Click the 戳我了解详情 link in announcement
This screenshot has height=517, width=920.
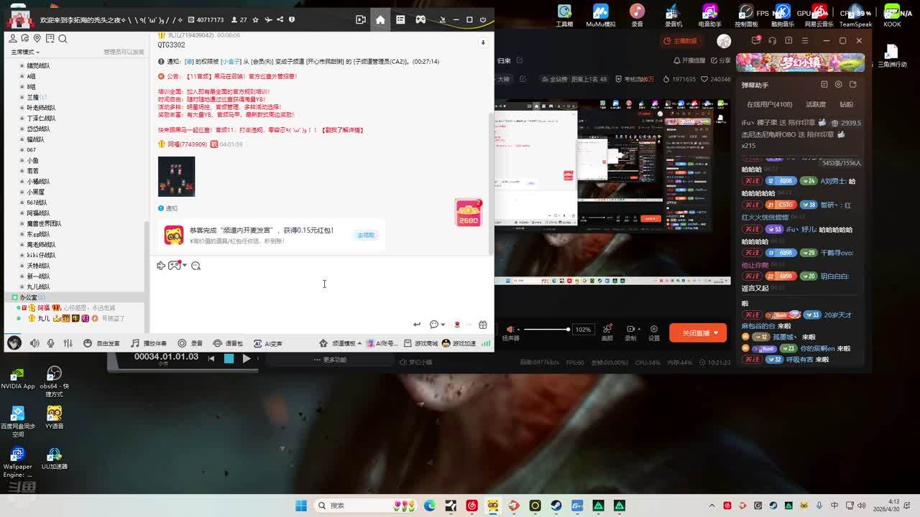(x=342, y=130)
